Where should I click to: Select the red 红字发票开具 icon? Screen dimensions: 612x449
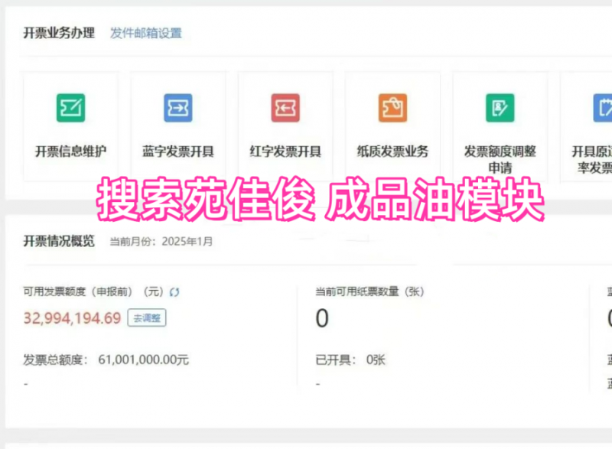tap(285, 108)
